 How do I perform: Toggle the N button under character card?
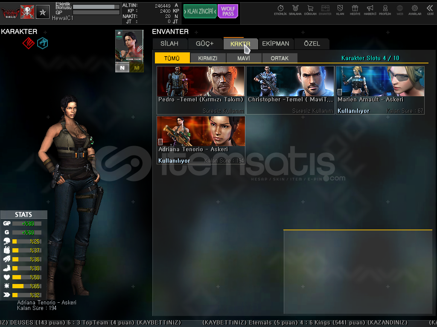(x=122, y=68)
